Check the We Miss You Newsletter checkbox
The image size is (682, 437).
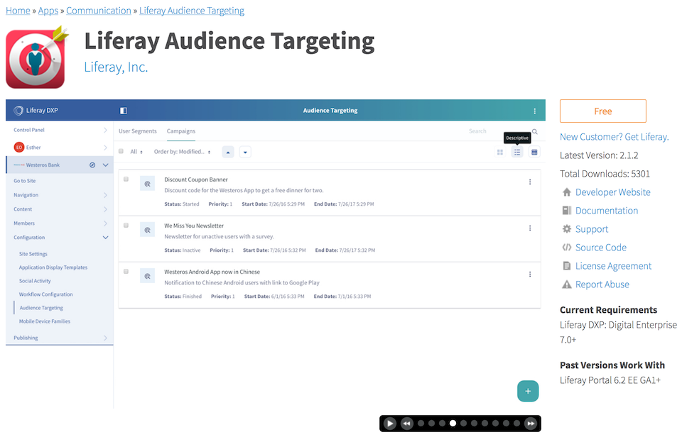pos(126,225)
